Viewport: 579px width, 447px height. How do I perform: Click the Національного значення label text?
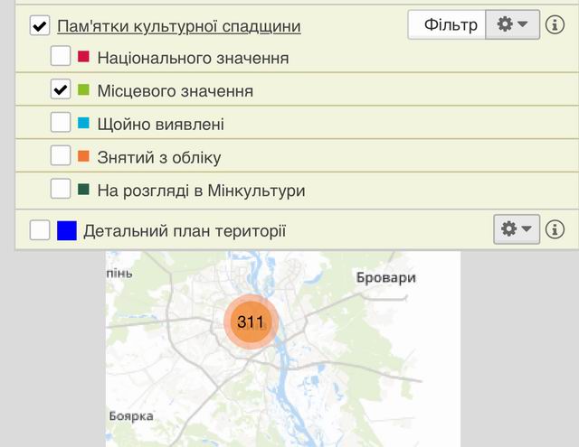pyautogui.click(x=193, y=58)
